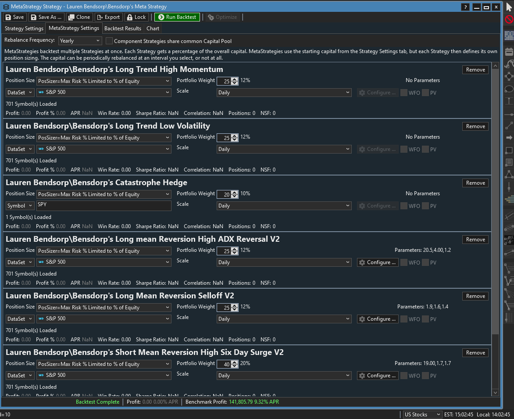Click the Save As button
The image size is (514, 419).
pos(46,17)
